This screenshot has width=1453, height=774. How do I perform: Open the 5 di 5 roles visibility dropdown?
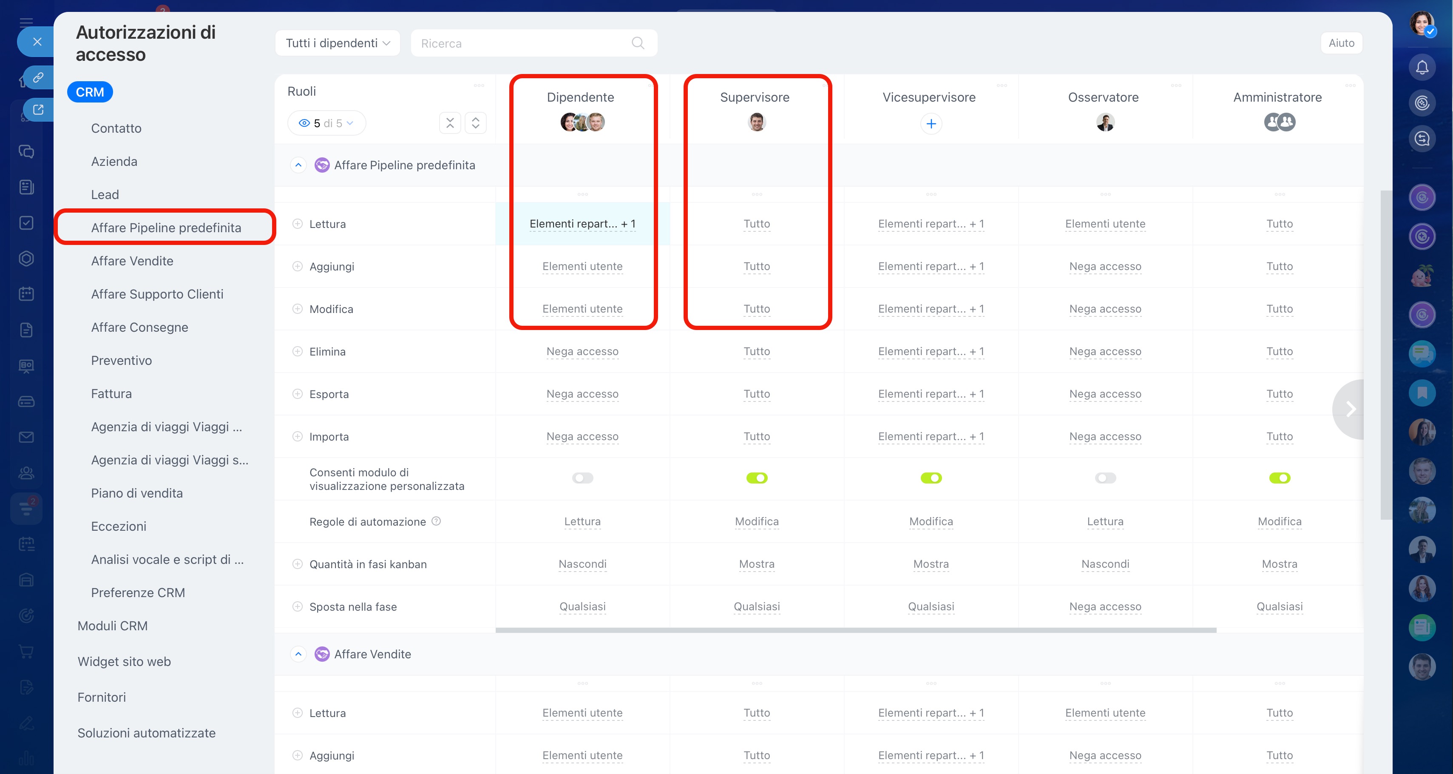[326, 123]
